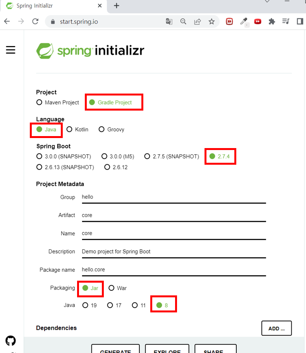Click the SHARE button
The width and height of the screenshot is (306, 353).
215,349
